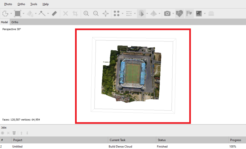
Task: Click the trash bin icon in Jobs
Action: click(x=14, y=133)
